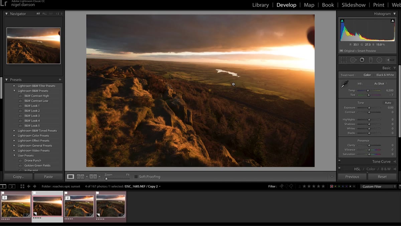Toggle the Tone Curve panel switch
This screenshot has width=401, height=226.
[x=339, y=161]
